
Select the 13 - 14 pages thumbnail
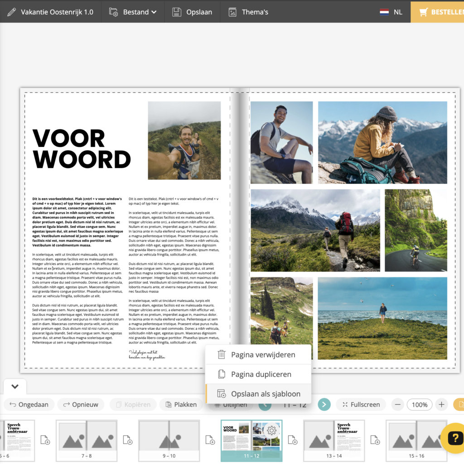coord(334,440)
